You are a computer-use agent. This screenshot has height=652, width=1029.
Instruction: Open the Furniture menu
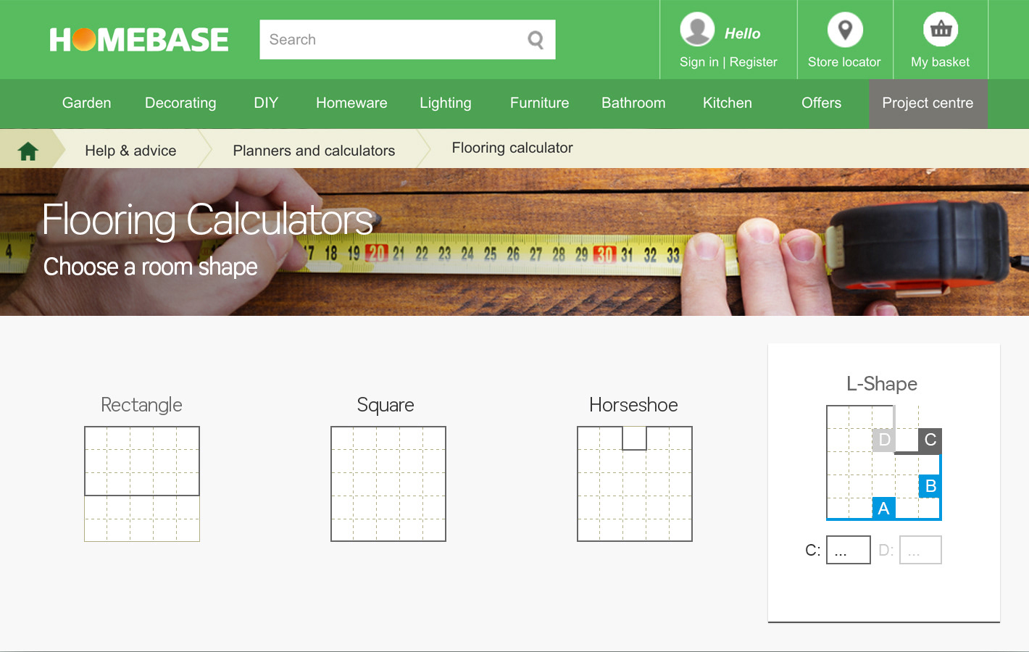540,103
